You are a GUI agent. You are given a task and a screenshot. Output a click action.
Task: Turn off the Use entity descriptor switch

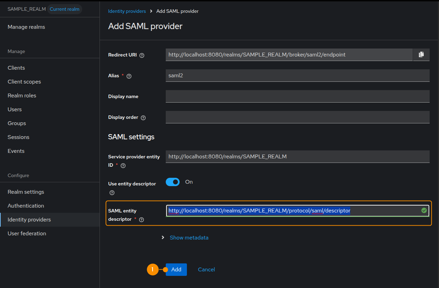173,182
